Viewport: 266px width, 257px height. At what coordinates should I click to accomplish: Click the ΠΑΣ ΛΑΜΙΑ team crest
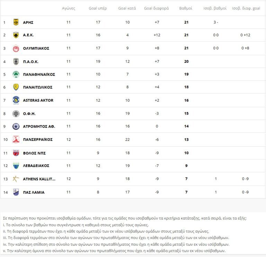pyautogui.click(x=16, y=192)
